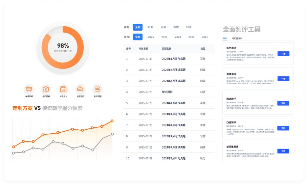Open the 2025年1月写作真题 row
The image size is (308, 186).
point(174,59)
